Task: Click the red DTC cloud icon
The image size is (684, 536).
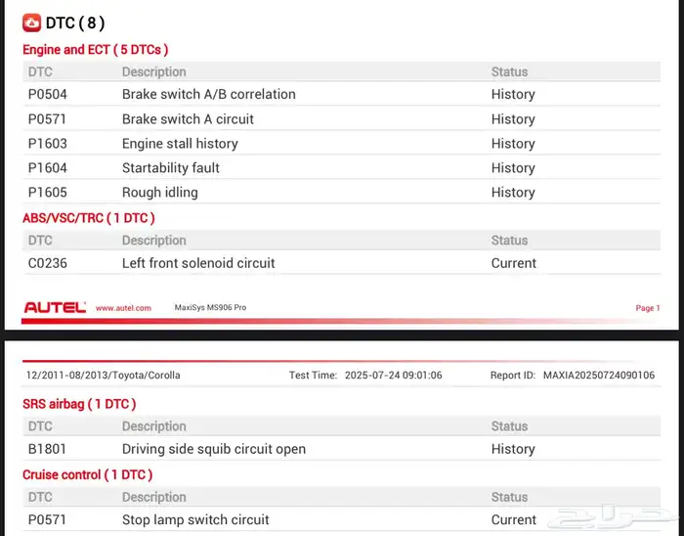Action: click(31, 22)
